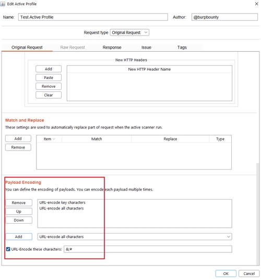The width and height of the screenshot is (261, 279).
Task: Click the Type column header
Action: (220, 139)
